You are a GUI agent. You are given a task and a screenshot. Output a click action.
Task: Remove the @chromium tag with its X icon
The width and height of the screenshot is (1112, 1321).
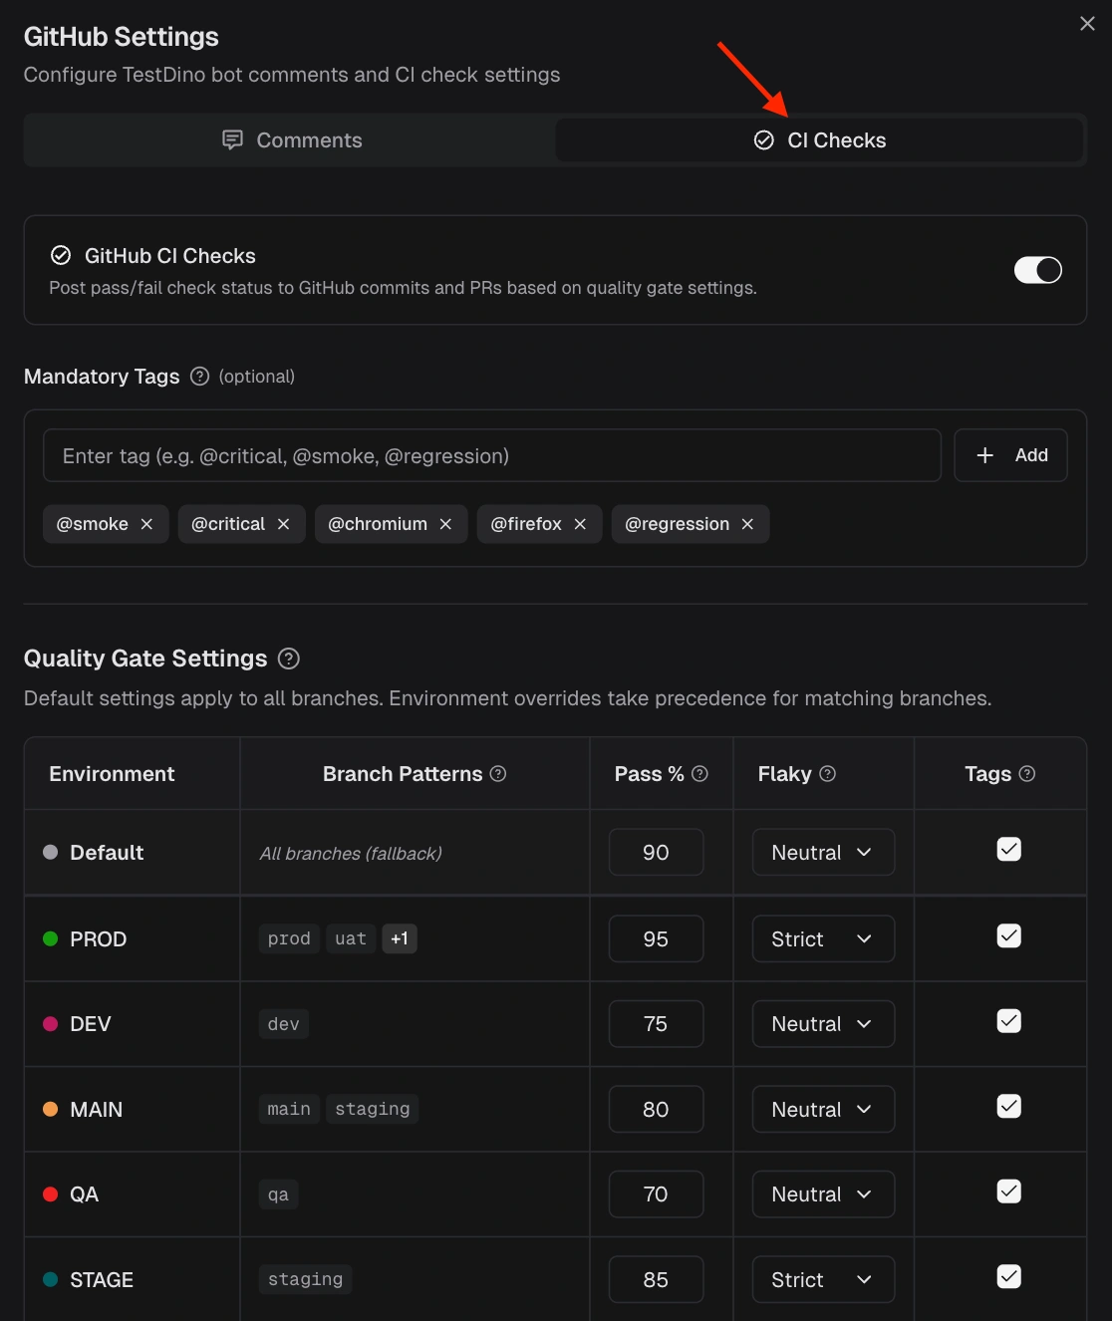click(445, 523)
